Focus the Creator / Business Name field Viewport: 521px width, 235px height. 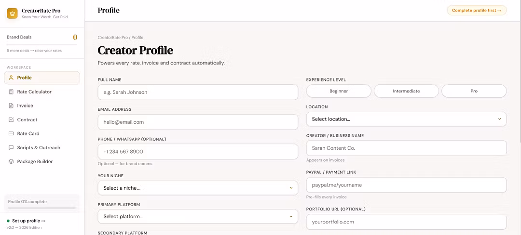point(406,148)
